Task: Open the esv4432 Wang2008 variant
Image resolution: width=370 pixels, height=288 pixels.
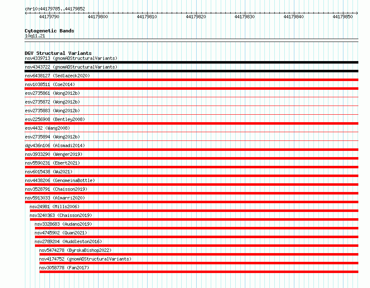Action: (x=47, y=128)
